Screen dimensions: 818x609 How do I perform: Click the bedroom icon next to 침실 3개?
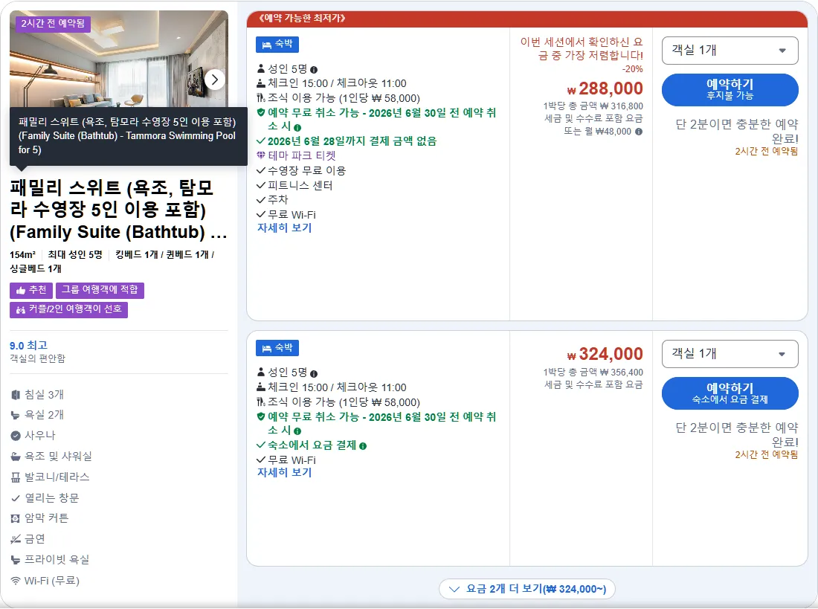pos(16,395)
